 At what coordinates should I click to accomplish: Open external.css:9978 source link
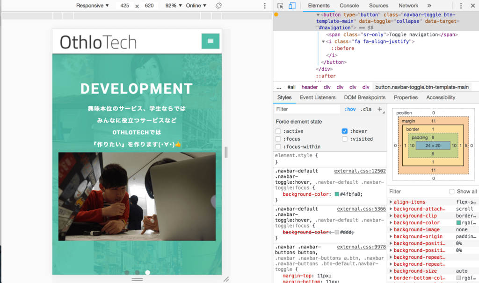pos(362,247)
